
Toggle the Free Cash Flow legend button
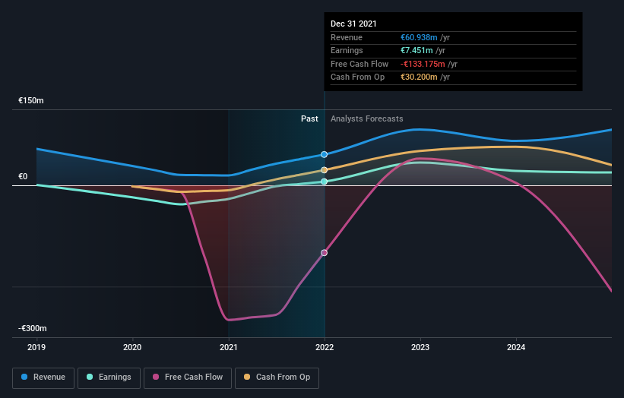click(188, 377)
